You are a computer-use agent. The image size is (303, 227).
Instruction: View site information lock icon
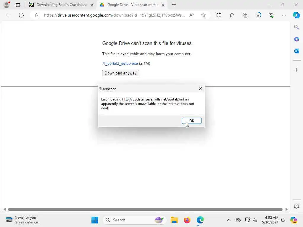click(37, 15)
